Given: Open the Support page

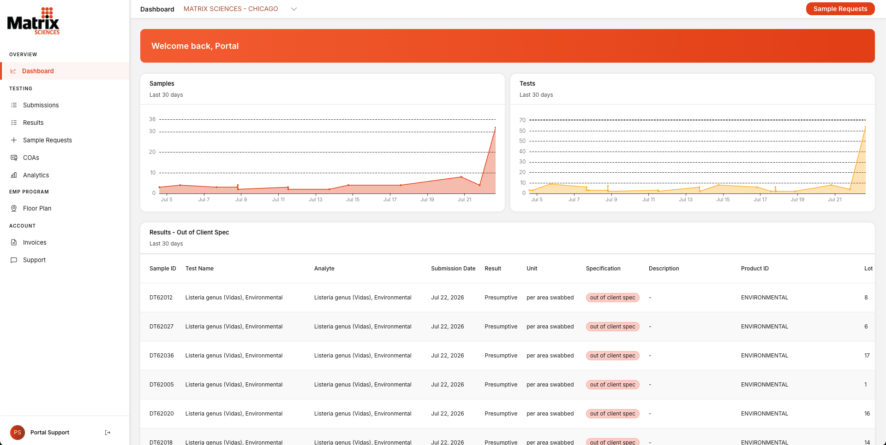Looking at the screenshot, I should (x=65, y=260).
